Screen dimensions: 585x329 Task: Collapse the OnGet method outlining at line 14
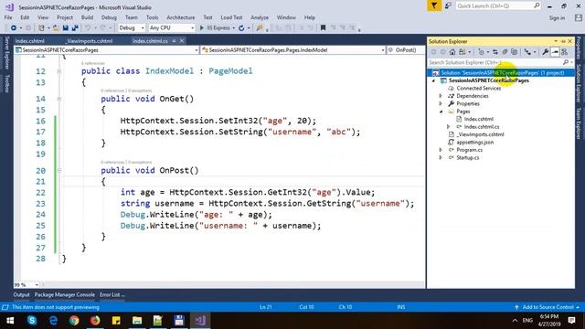click(58, 99)
